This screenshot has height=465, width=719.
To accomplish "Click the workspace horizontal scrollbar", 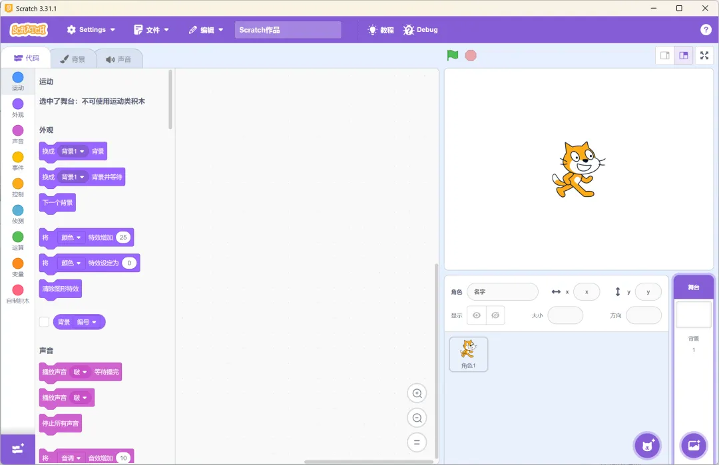I will 368,462.
